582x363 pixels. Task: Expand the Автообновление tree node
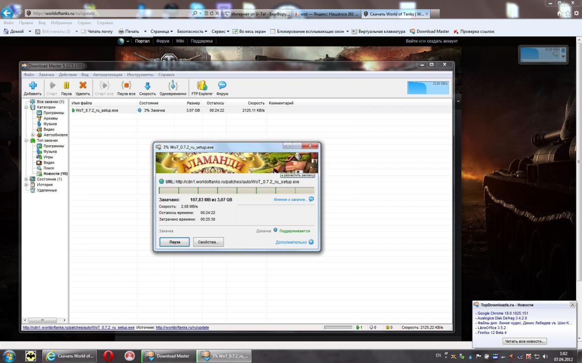[32, 135]
